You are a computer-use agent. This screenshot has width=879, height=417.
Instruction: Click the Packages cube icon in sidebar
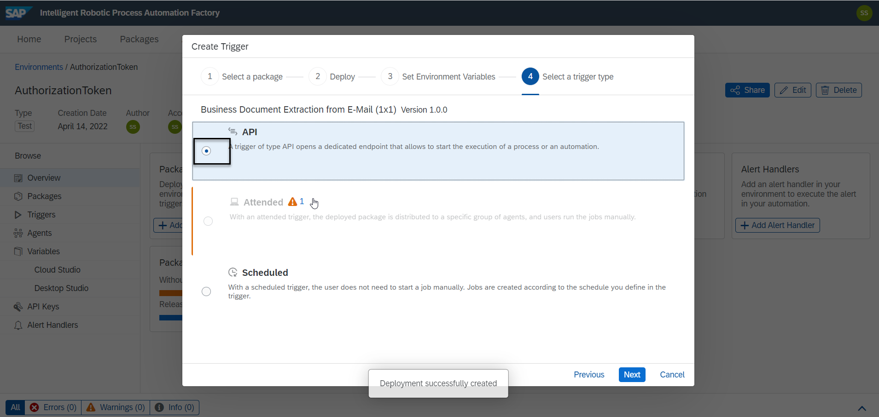[x=18, y=196]
